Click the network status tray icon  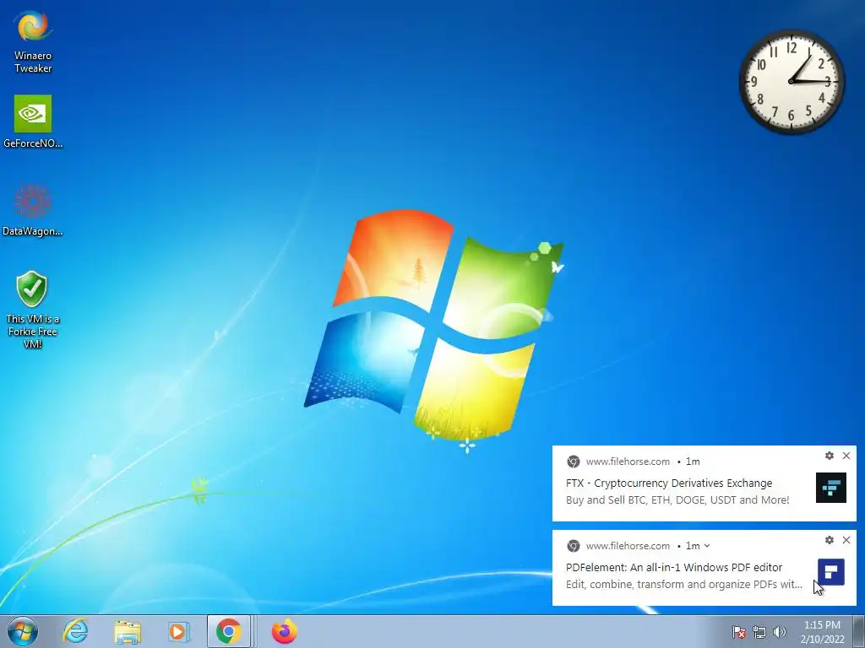point(759,632)
